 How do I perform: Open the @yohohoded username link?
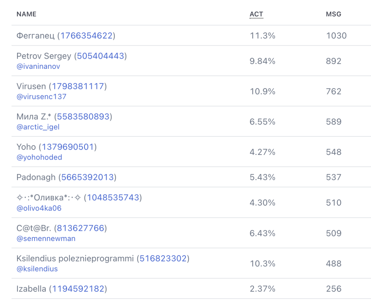tap(39, 157)
